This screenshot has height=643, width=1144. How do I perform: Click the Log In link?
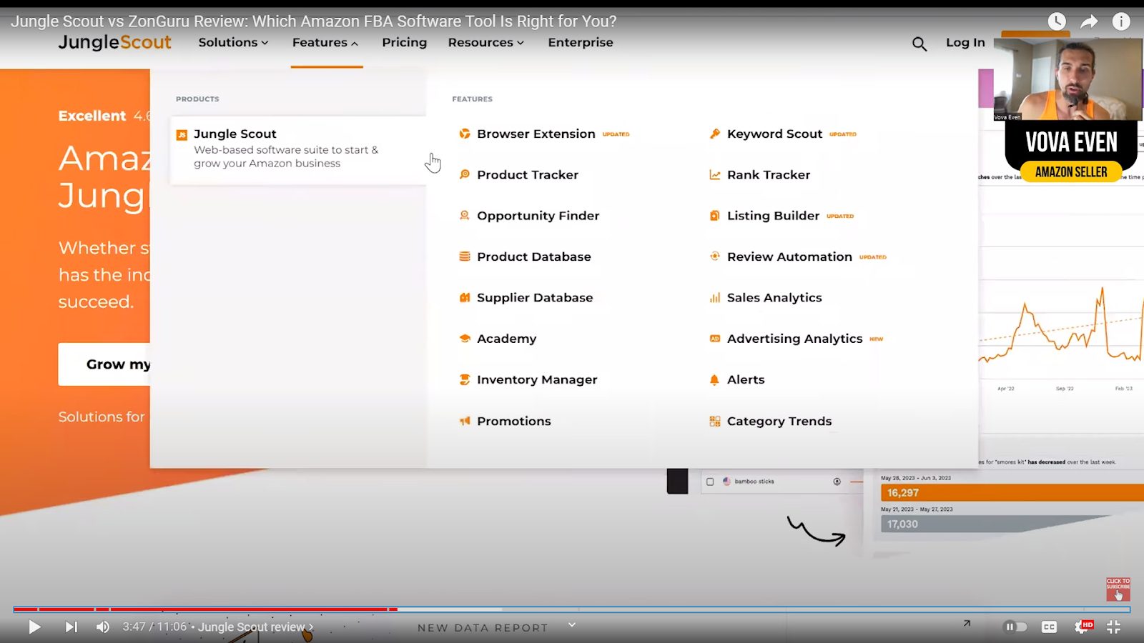[x=965, y=42]
